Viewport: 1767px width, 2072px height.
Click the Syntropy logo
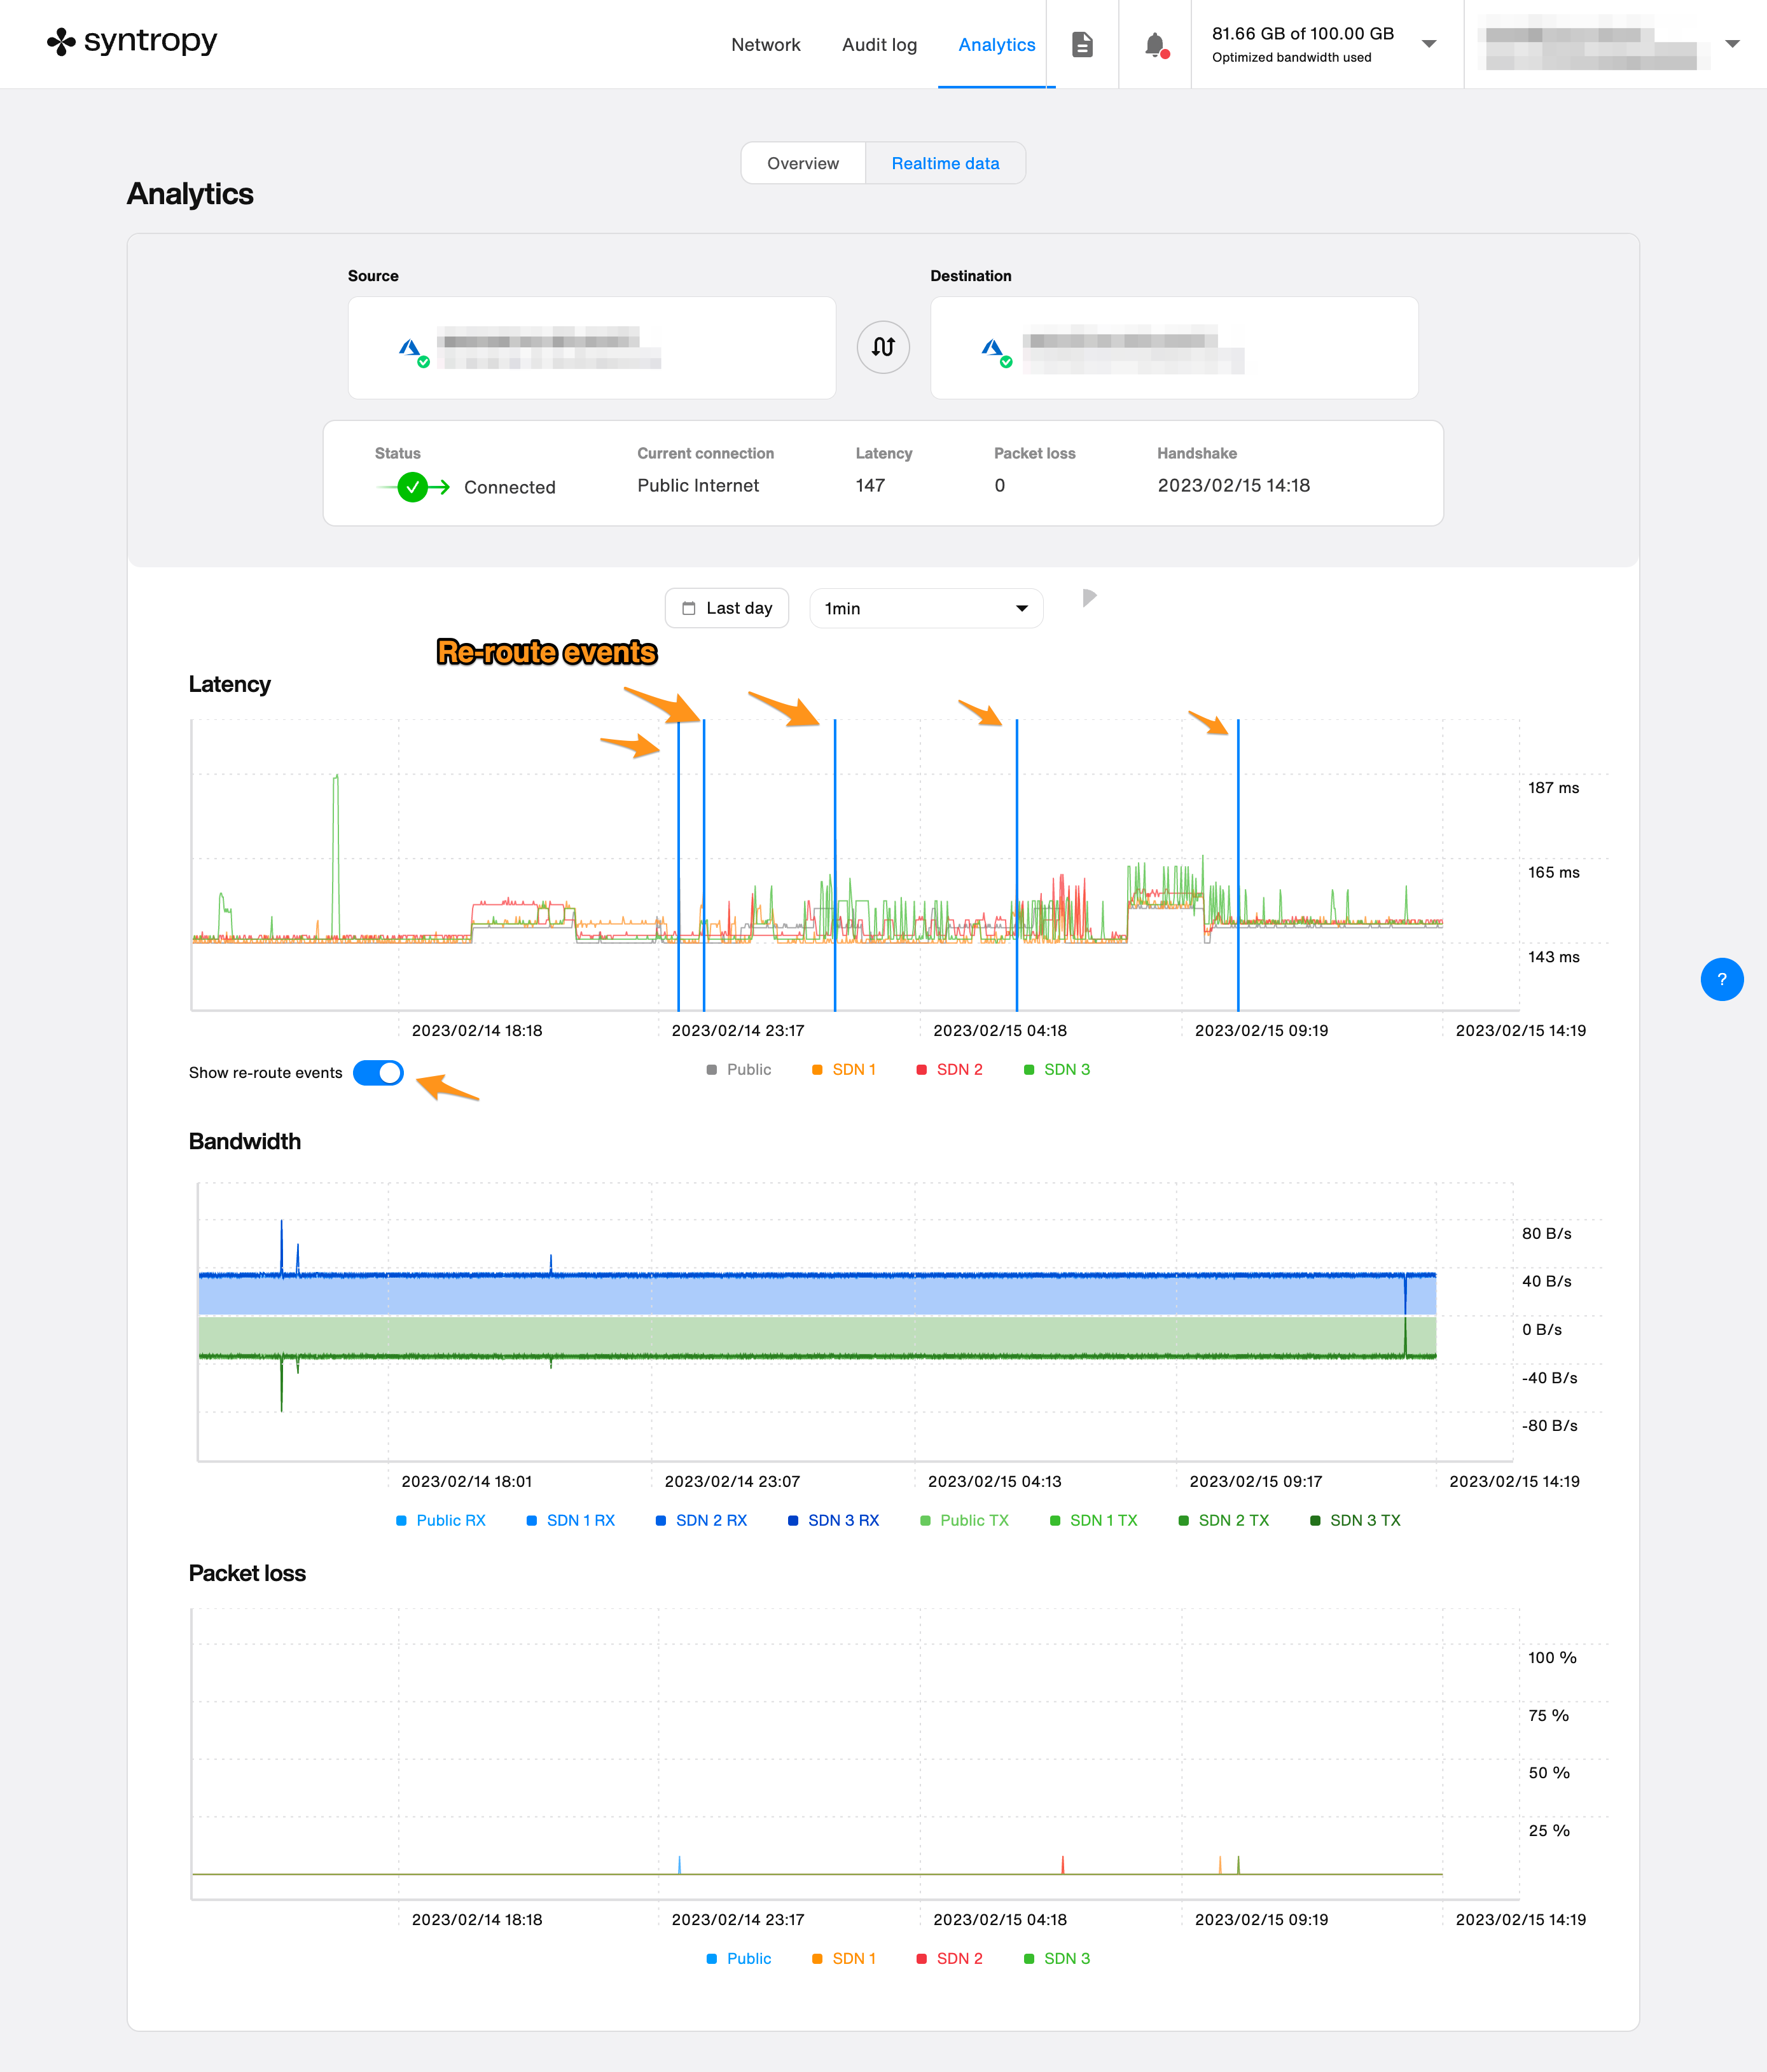[132, 41]
